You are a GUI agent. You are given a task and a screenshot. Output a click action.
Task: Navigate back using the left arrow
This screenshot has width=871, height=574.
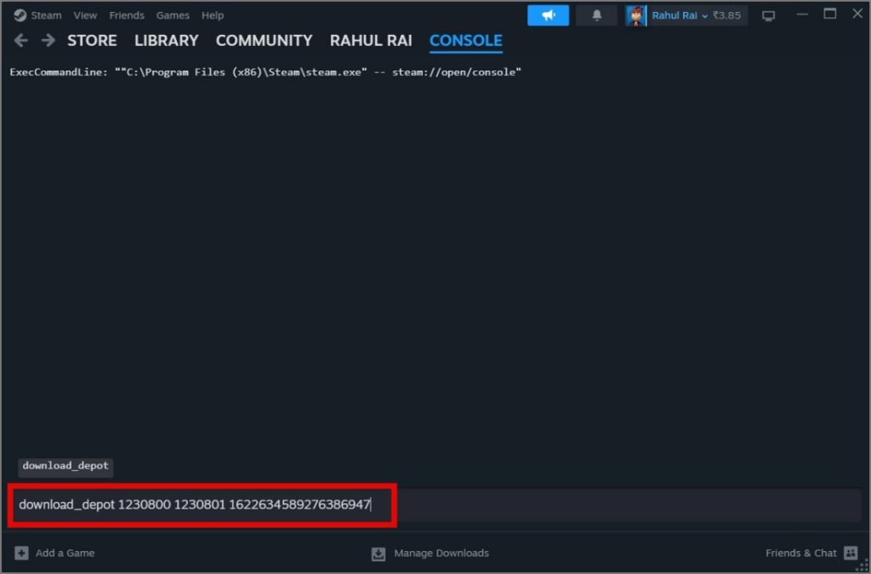coord(20,39)
